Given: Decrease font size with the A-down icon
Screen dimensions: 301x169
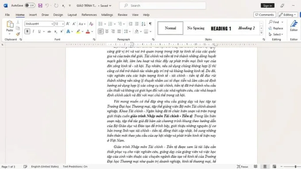Looking at the screenshot, I should point(74,24).
